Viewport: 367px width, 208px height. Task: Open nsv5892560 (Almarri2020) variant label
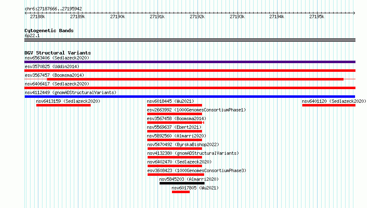(x=176, y=136)
